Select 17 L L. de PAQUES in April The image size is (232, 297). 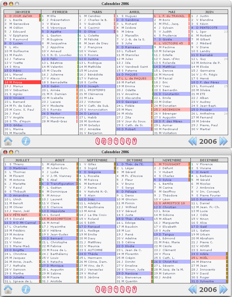[x=134, y=79]
